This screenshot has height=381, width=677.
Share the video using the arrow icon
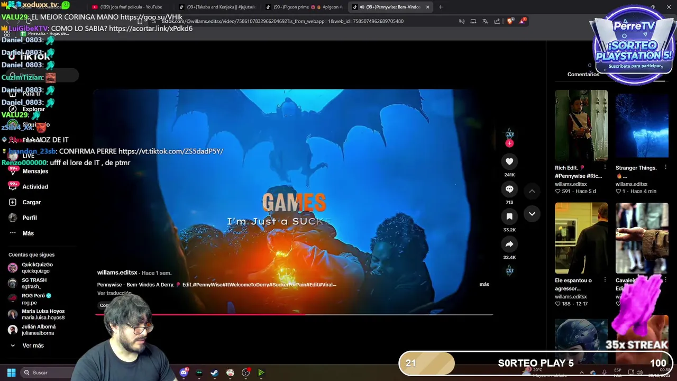coord(509,244)
